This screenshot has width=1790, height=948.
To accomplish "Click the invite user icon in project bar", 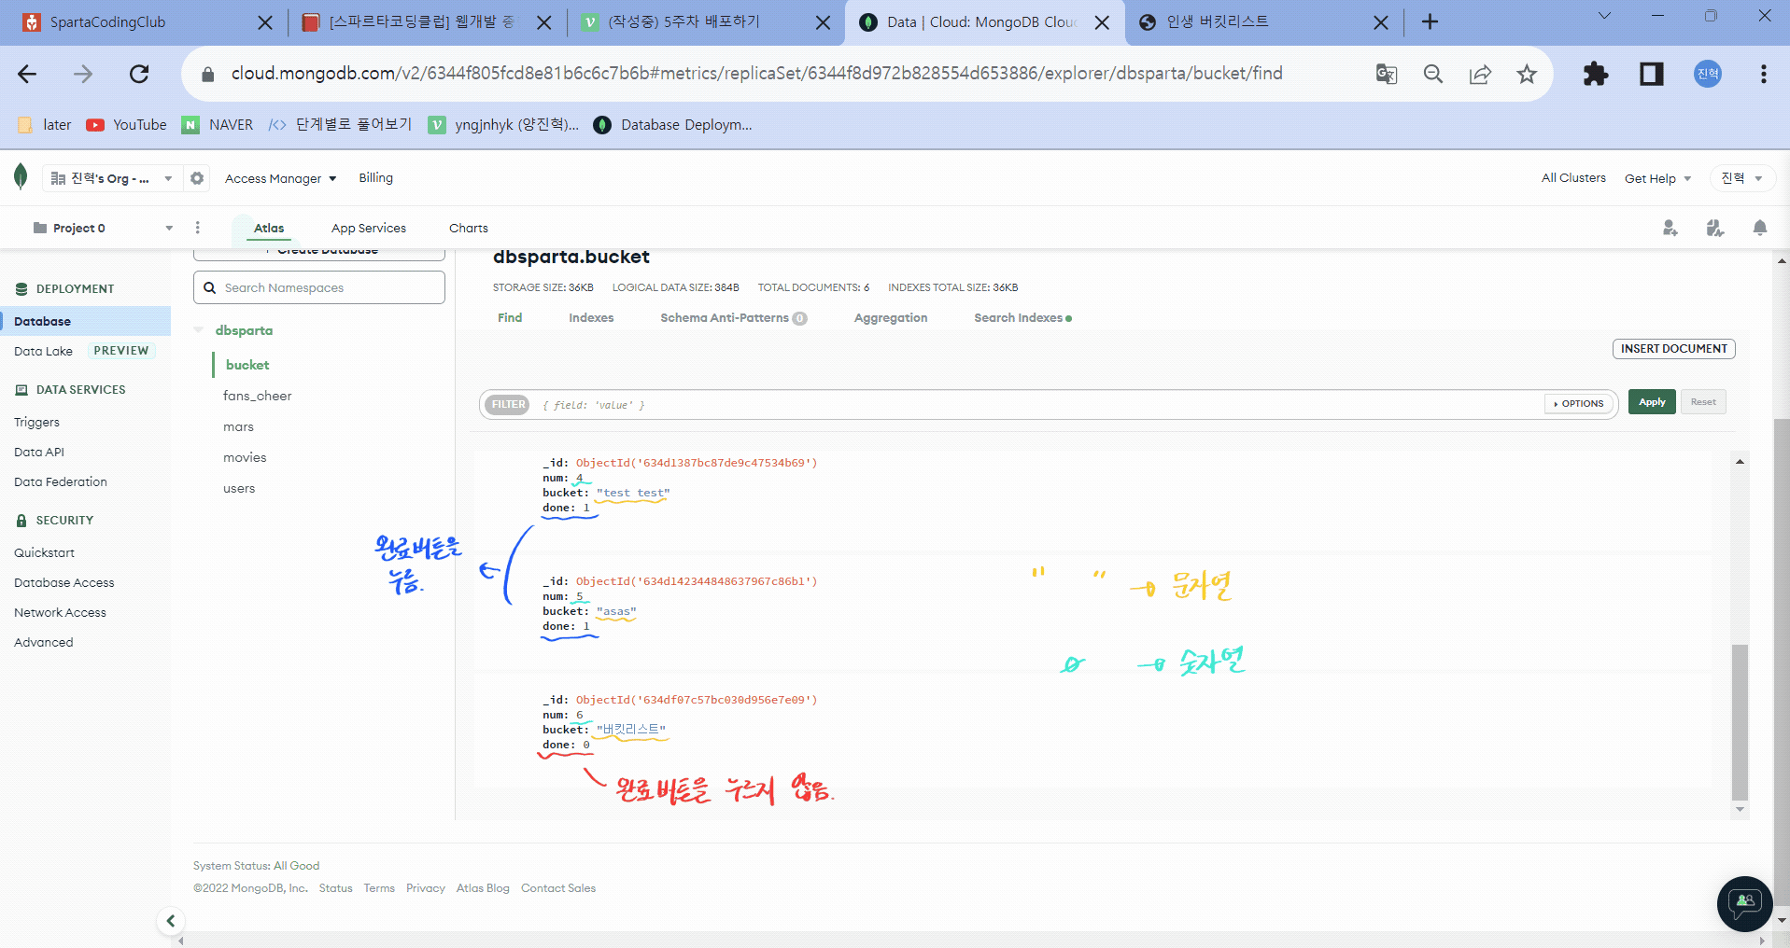I will pyautogui.click(x=1670, y=228).
